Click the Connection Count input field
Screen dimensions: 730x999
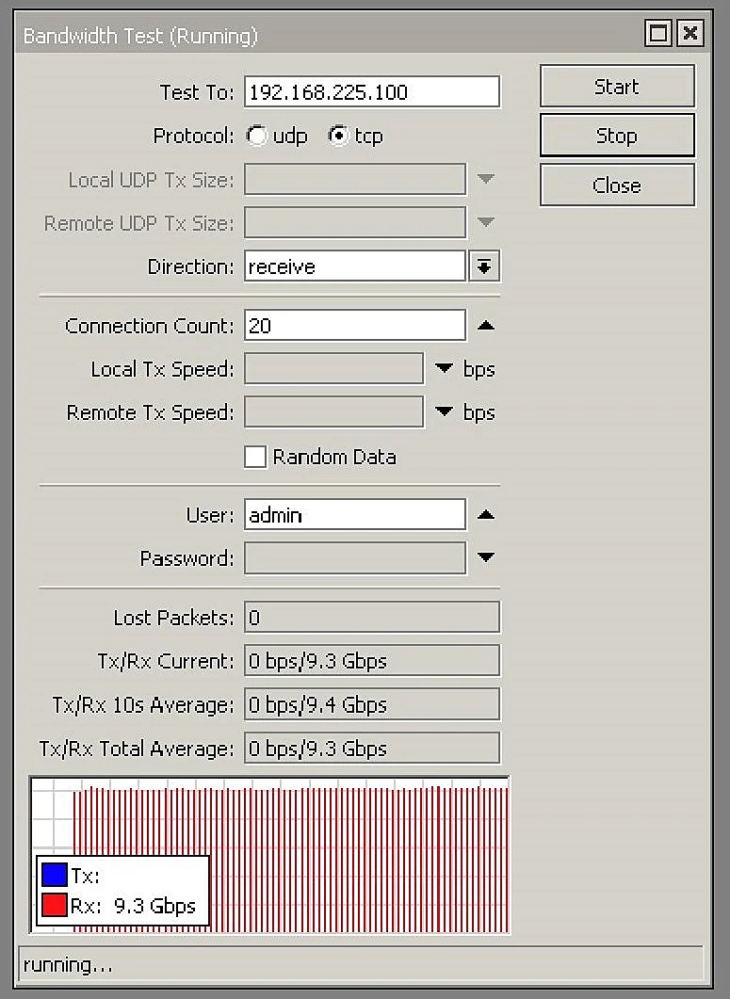point(354,326)
